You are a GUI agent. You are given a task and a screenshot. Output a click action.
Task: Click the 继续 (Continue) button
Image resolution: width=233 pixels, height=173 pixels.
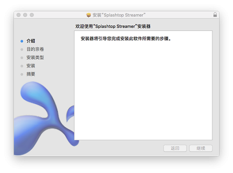201,148
